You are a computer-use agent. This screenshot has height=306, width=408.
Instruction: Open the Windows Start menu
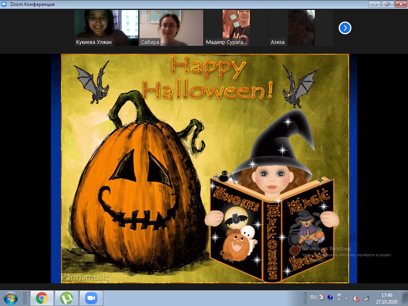click(x=11, y=298)
